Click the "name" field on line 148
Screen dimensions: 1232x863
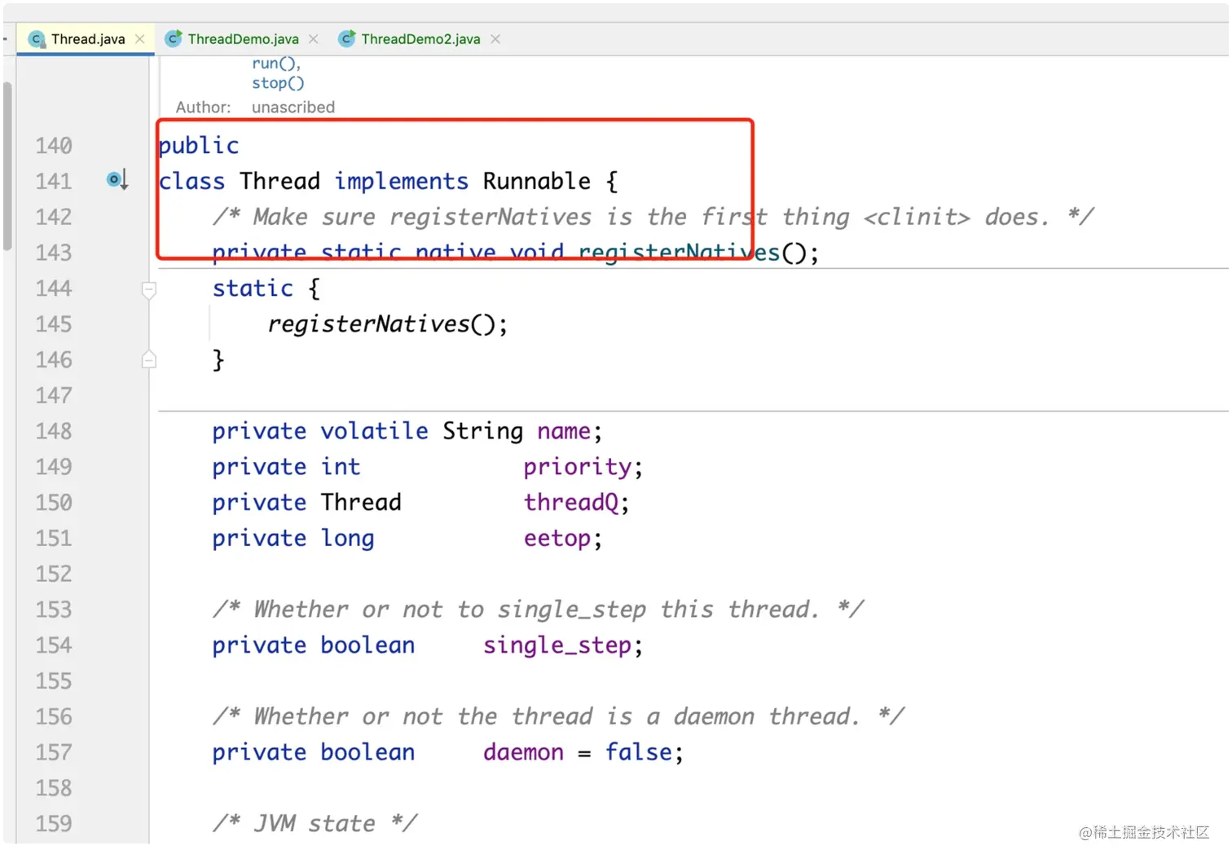click(564, 431)
